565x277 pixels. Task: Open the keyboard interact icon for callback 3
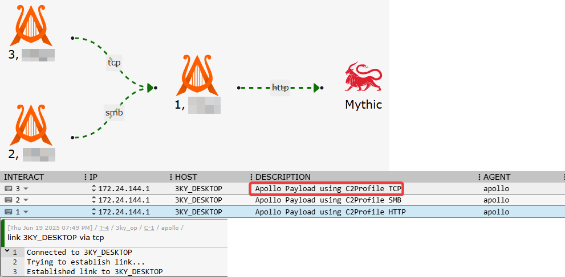(9, 189)
